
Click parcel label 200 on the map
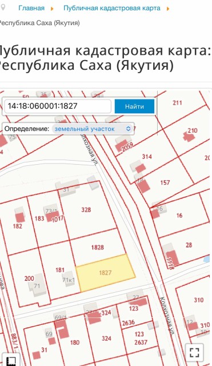coord(29,279)
